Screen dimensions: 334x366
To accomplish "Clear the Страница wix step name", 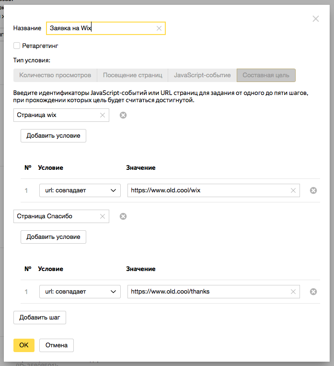I will tap(102, 115).
